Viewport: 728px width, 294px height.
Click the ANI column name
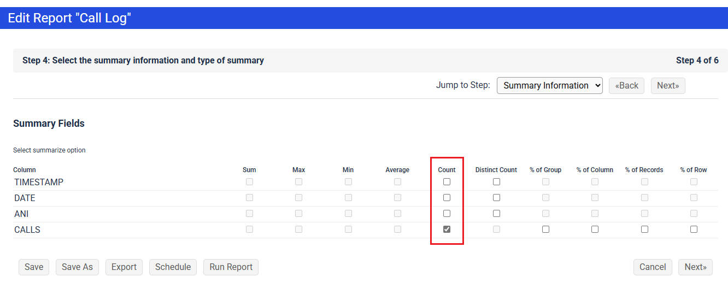pos(21,214)
